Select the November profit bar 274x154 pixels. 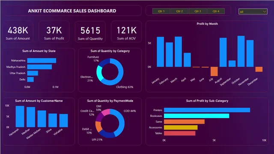pyautogui.click(x=250, y=53)
